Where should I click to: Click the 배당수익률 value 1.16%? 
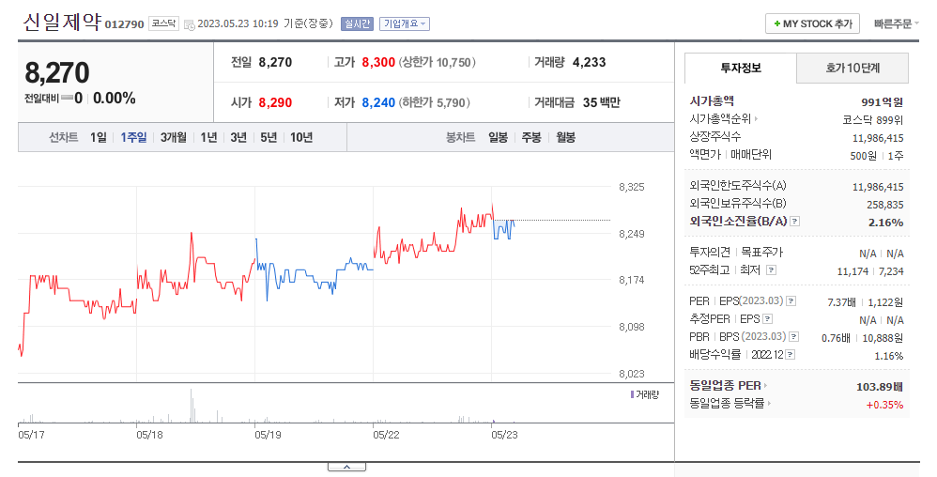click(x=888, y=356)
